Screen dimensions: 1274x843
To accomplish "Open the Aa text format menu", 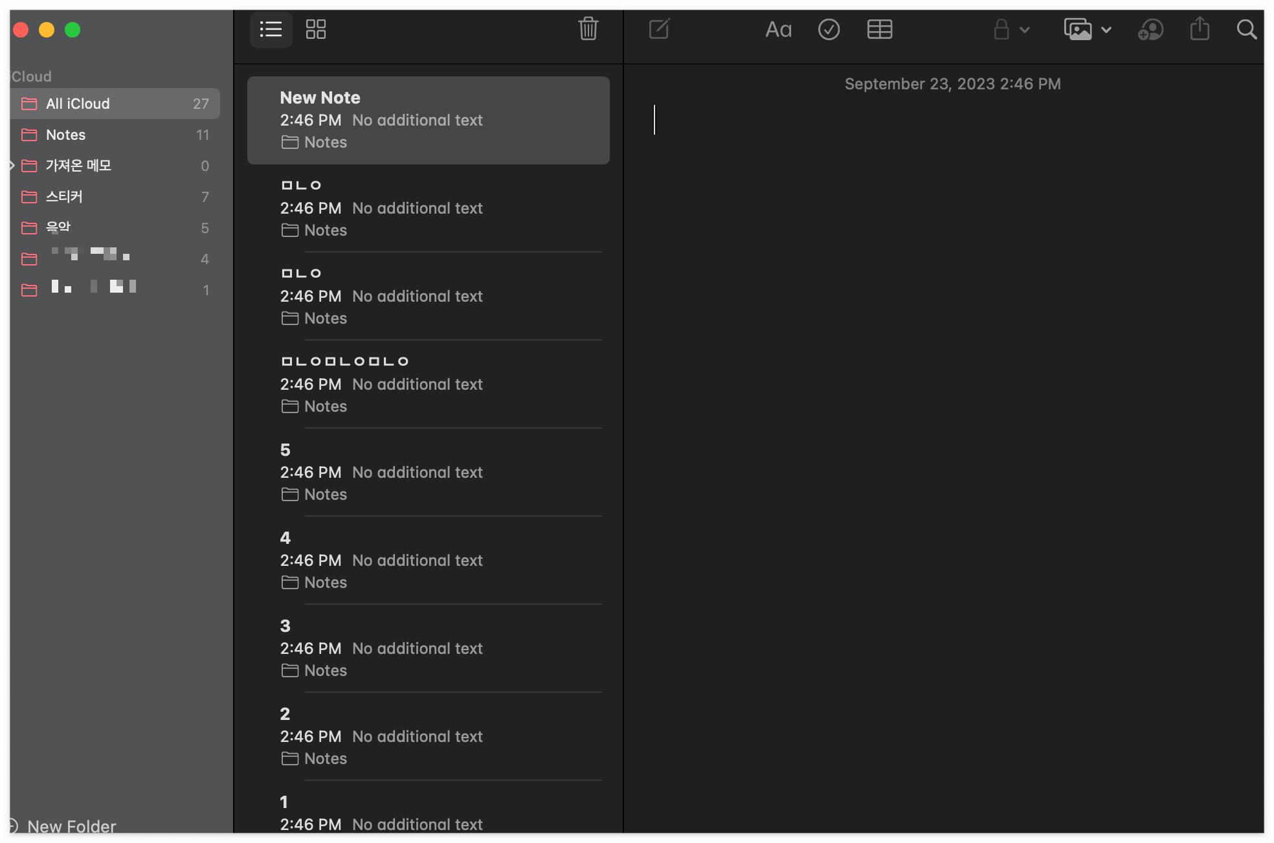I will (778, 29).
